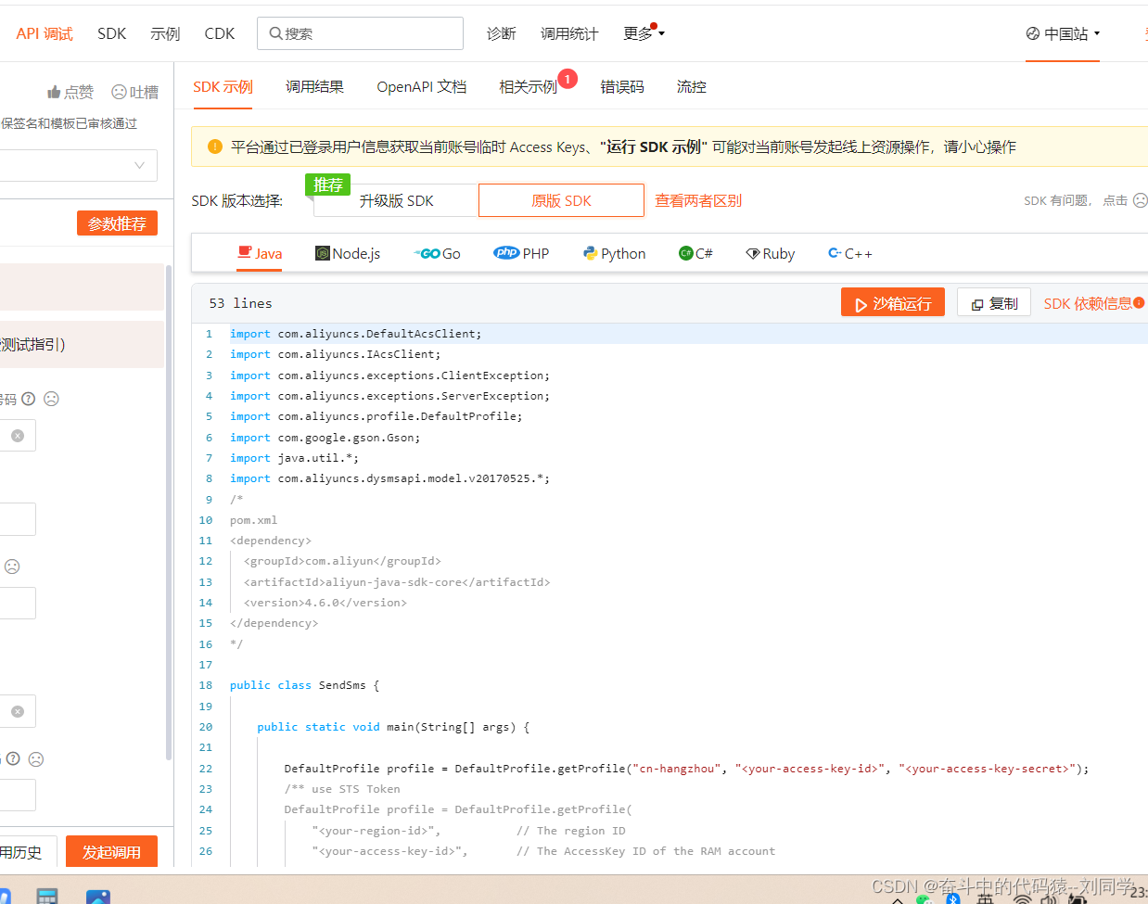The image size is (1148, 904).
Task: Open the 示例 top navigation item
Action: (x=165, y=33)
